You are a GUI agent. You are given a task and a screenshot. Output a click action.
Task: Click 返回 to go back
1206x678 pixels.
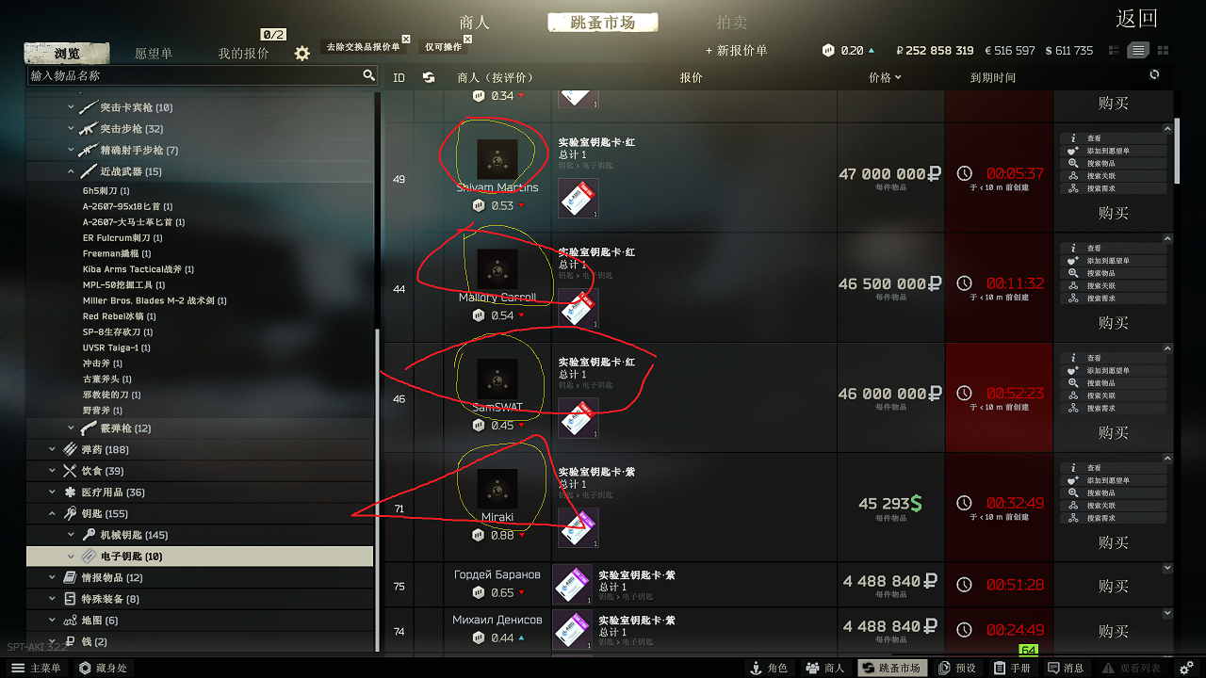[1136, 19]
